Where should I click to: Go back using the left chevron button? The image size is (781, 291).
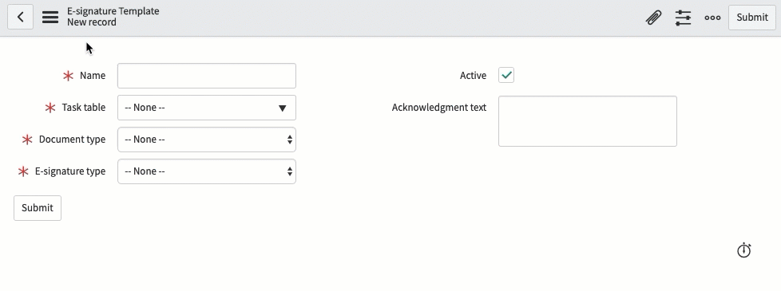pos(21,17)
